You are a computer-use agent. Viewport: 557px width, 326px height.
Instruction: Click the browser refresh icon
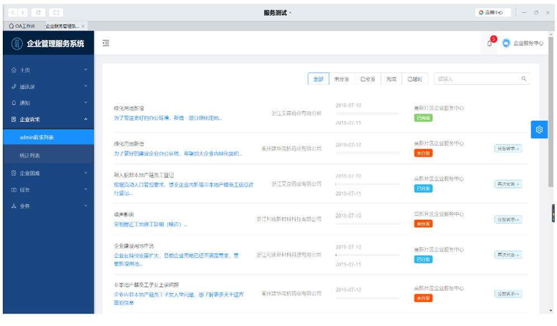[x=39, y=12]
